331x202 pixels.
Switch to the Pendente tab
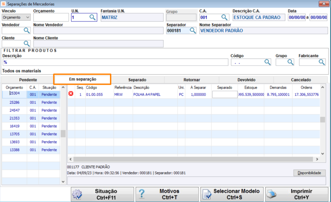tap(28, 80)
